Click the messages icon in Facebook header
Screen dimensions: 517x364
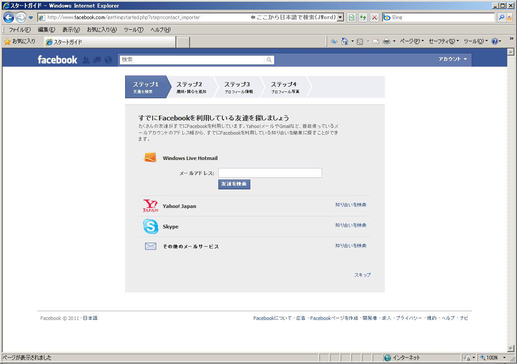97,60
